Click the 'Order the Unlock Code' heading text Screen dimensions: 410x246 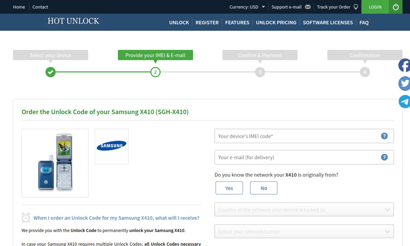point(105,112)
